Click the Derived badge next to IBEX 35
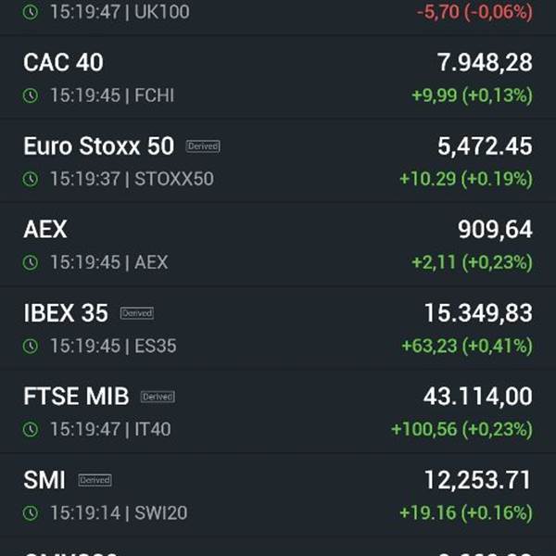This screenshot has height=556, width=556. 137,313
